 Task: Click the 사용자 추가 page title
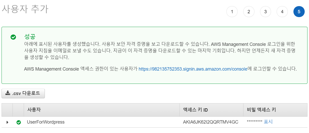pos(25,9)
